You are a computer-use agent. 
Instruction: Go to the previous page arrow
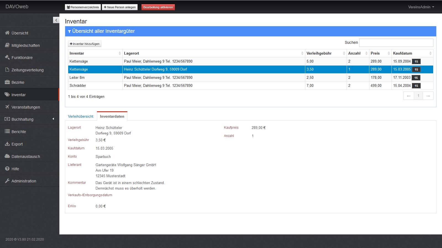pyautogui.click(x=409, y=96)
